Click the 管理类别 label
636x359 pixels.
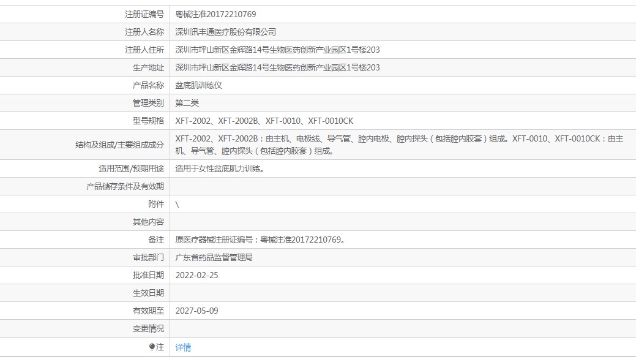tap(149, 103)
